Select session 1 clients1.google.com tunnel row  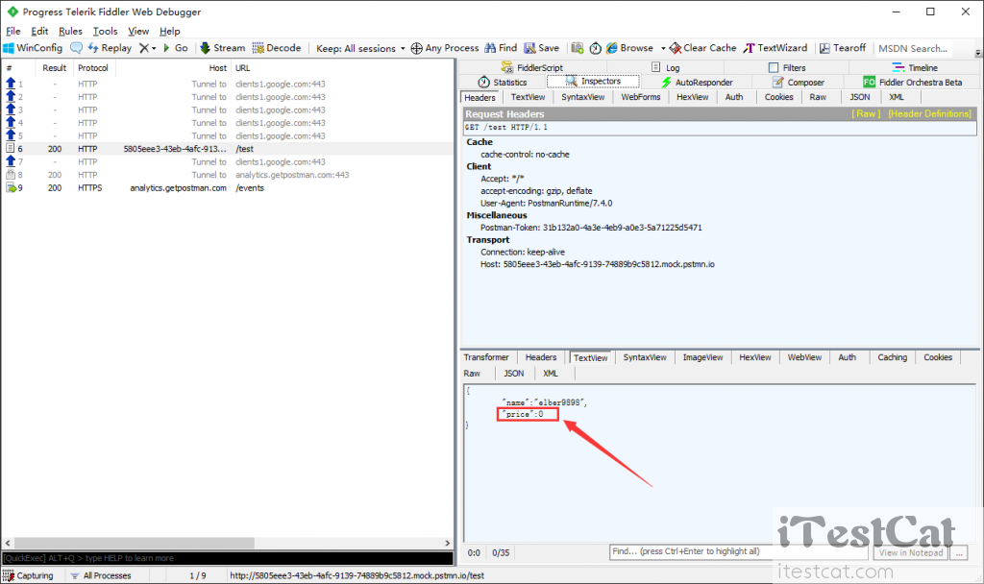[227, 85]
